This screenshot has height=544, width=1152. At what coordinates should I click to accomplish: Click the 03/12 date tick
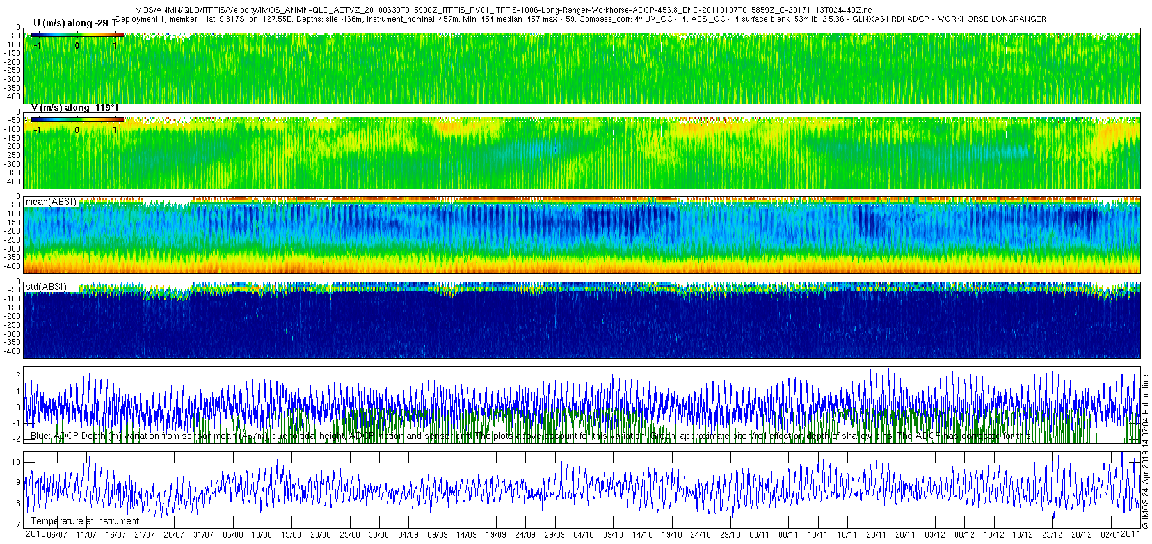pos(935,534)
